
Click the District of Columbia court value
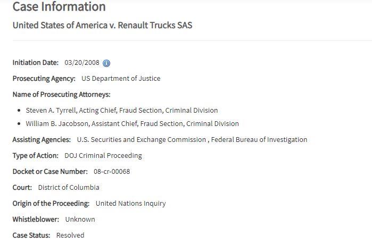coord(69,187)
